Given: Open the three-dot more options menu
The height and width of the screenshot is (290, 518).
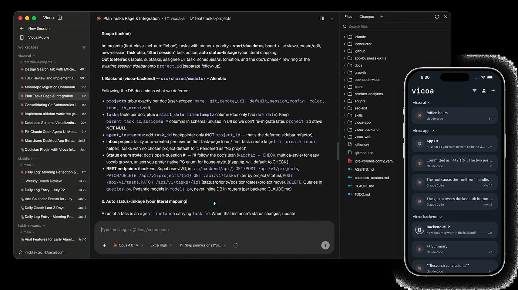Looking at the screenshot, I should 332,18.
